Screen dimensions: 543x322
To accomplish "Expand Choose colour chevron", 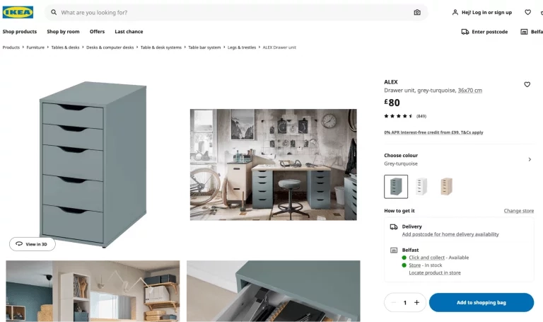I will point(530,159).
